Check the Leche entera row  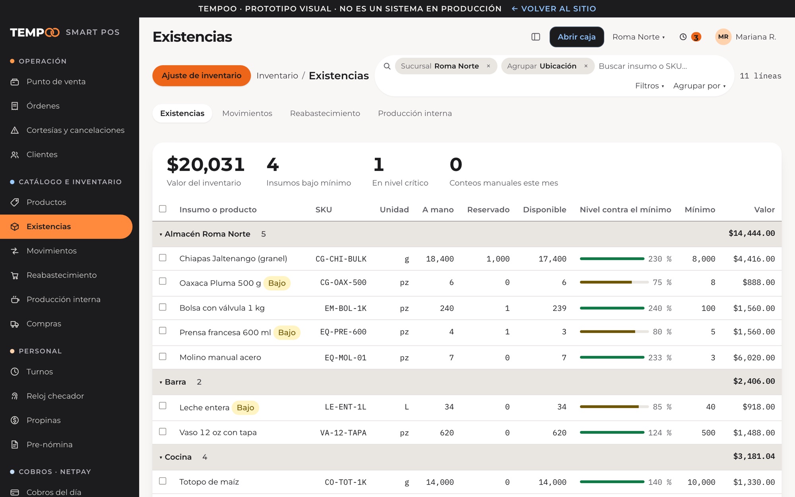163,406
